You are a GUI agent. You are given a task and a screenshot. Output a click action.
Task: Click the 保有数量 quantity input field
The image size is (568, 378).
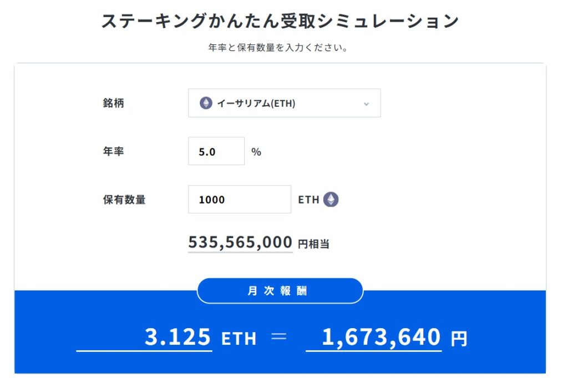coord(239,199)
